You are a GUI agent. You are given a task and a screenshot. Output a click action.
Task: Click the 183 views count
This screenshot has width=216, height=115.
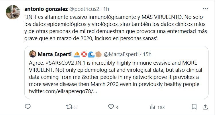click(161, 108)
